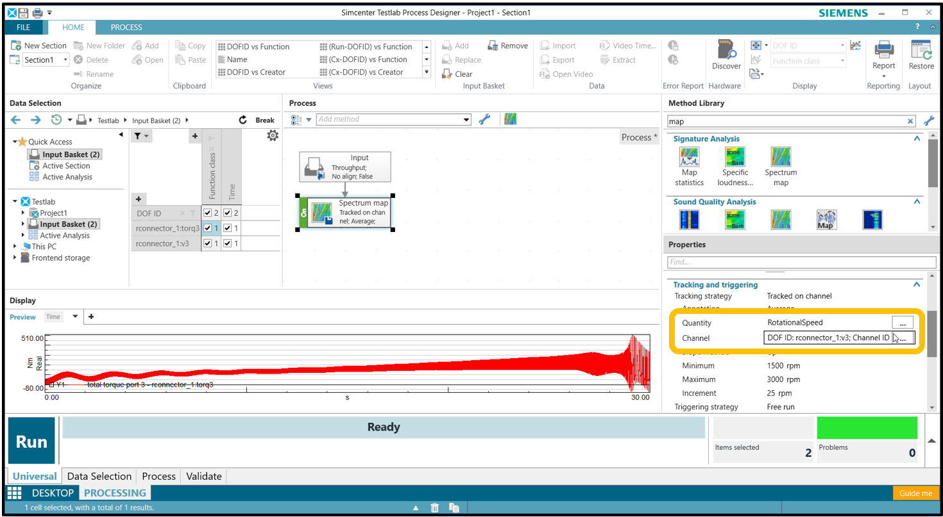Select the Map statistics method

point(689,167)
